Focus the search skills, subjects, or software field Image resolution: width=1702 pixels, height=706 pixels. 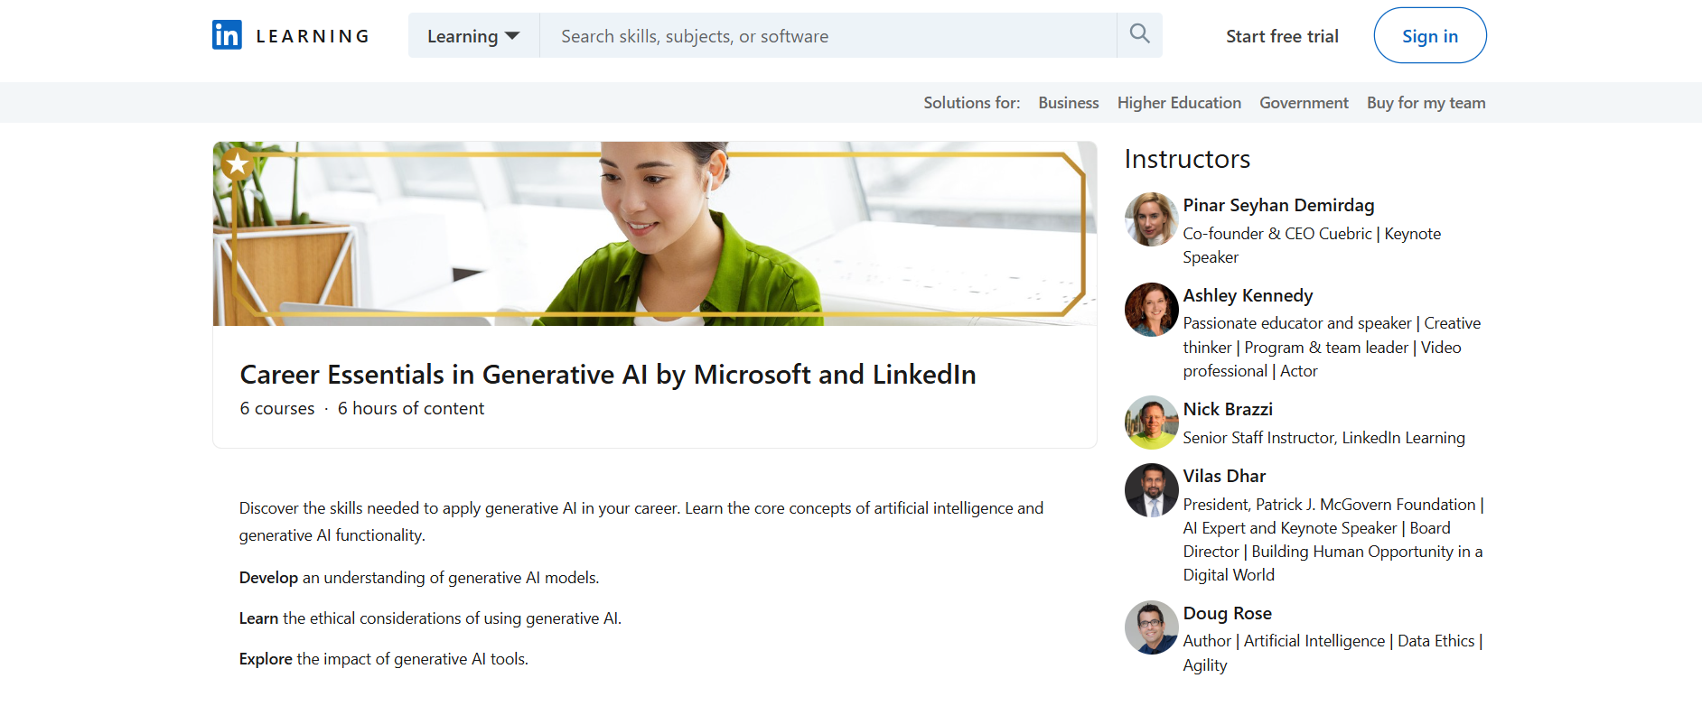point(828,35)
